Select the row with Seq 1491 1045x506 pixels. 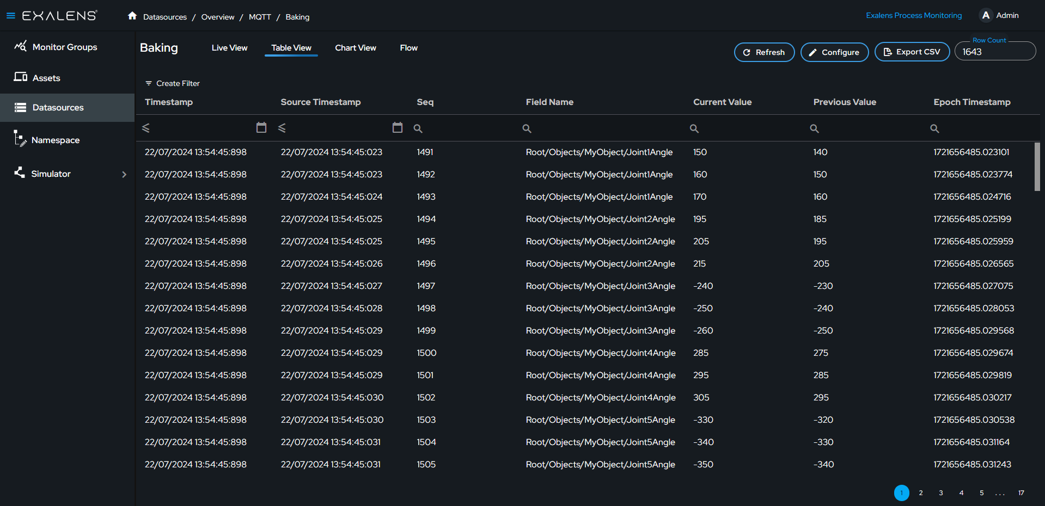585,152
